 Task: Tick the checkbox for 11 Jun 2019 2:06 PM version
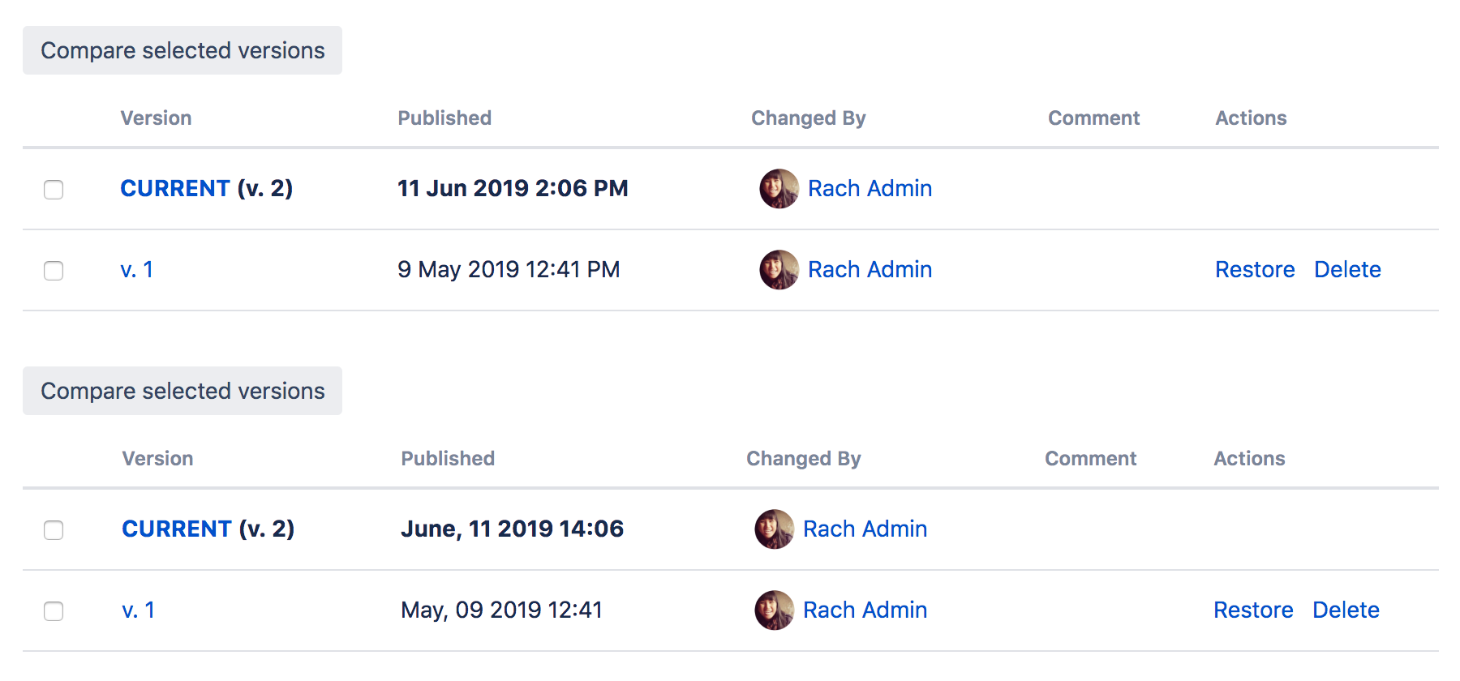tap(54, 190)
